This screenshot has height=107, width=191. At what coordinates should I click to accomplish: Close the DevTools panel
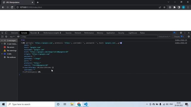click(x=189, y=33)
